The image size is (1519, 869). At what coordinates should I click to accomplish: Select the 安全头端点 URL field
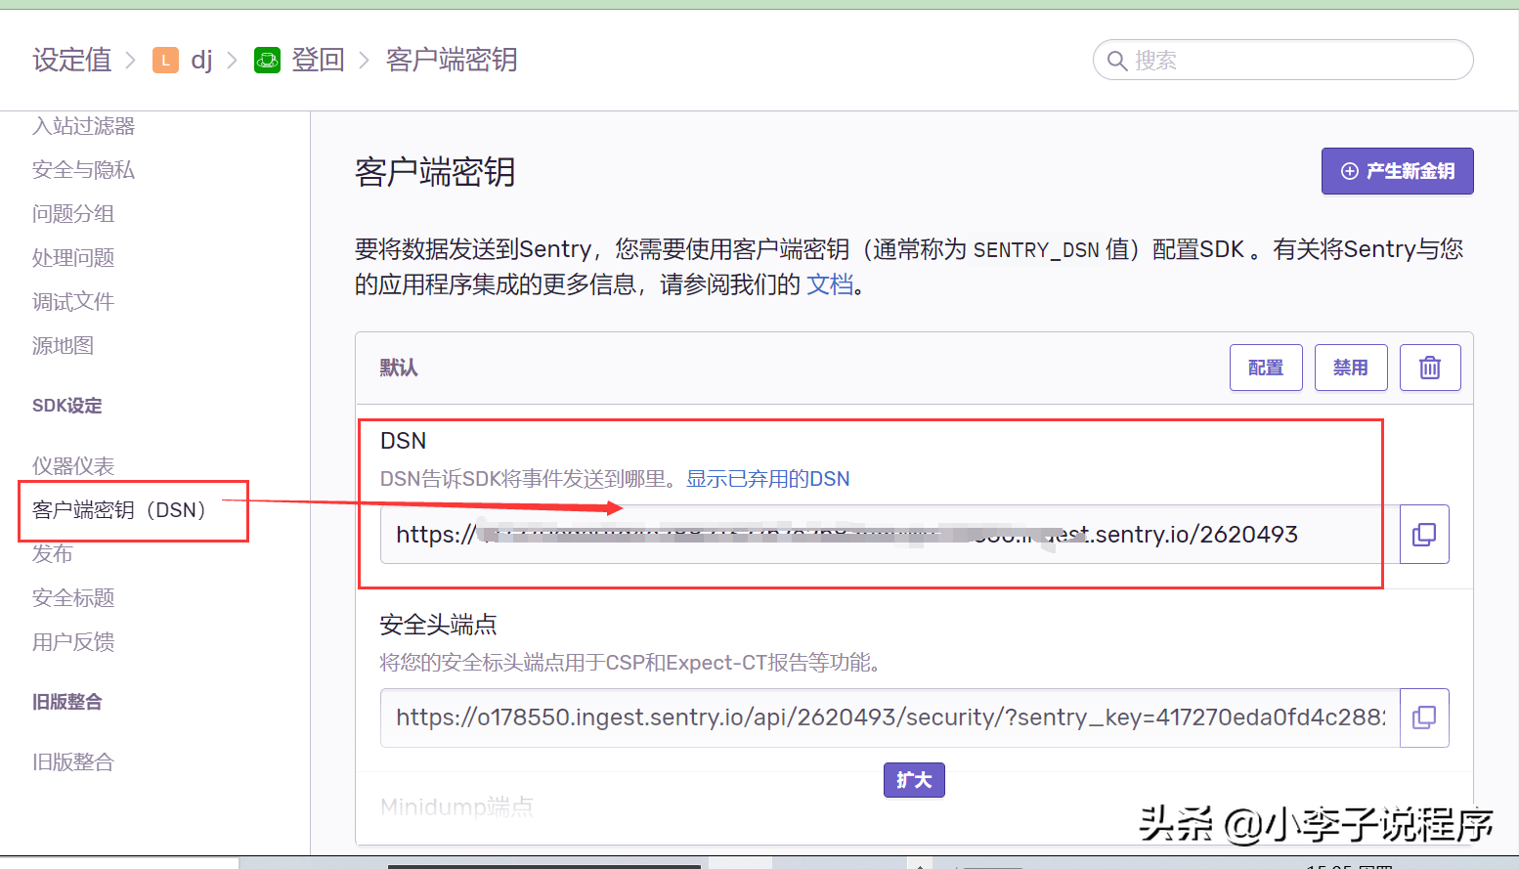pyautogui.click(x=890, y=717)
